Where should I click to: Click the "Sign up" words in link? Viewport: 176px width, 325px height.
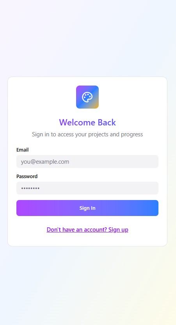tap(118, 230)
